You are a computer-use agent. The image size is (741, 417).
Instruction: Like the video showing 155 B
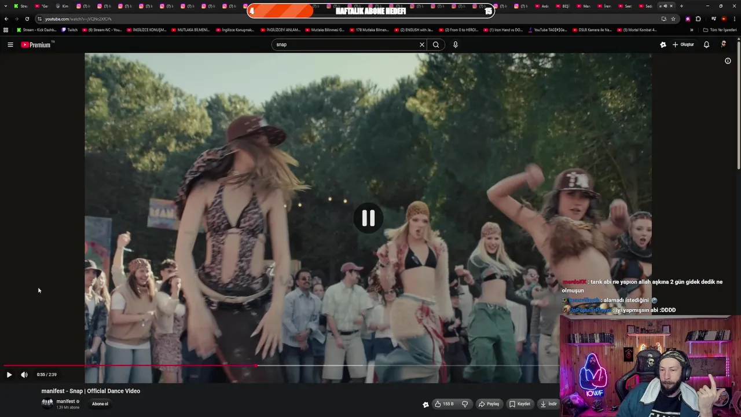pyautogui.click(x=444, y=404)
